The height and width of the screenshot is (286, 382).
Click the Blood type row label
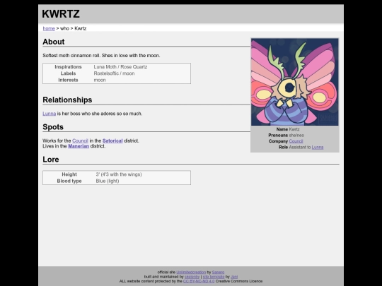tap(69, 181)
